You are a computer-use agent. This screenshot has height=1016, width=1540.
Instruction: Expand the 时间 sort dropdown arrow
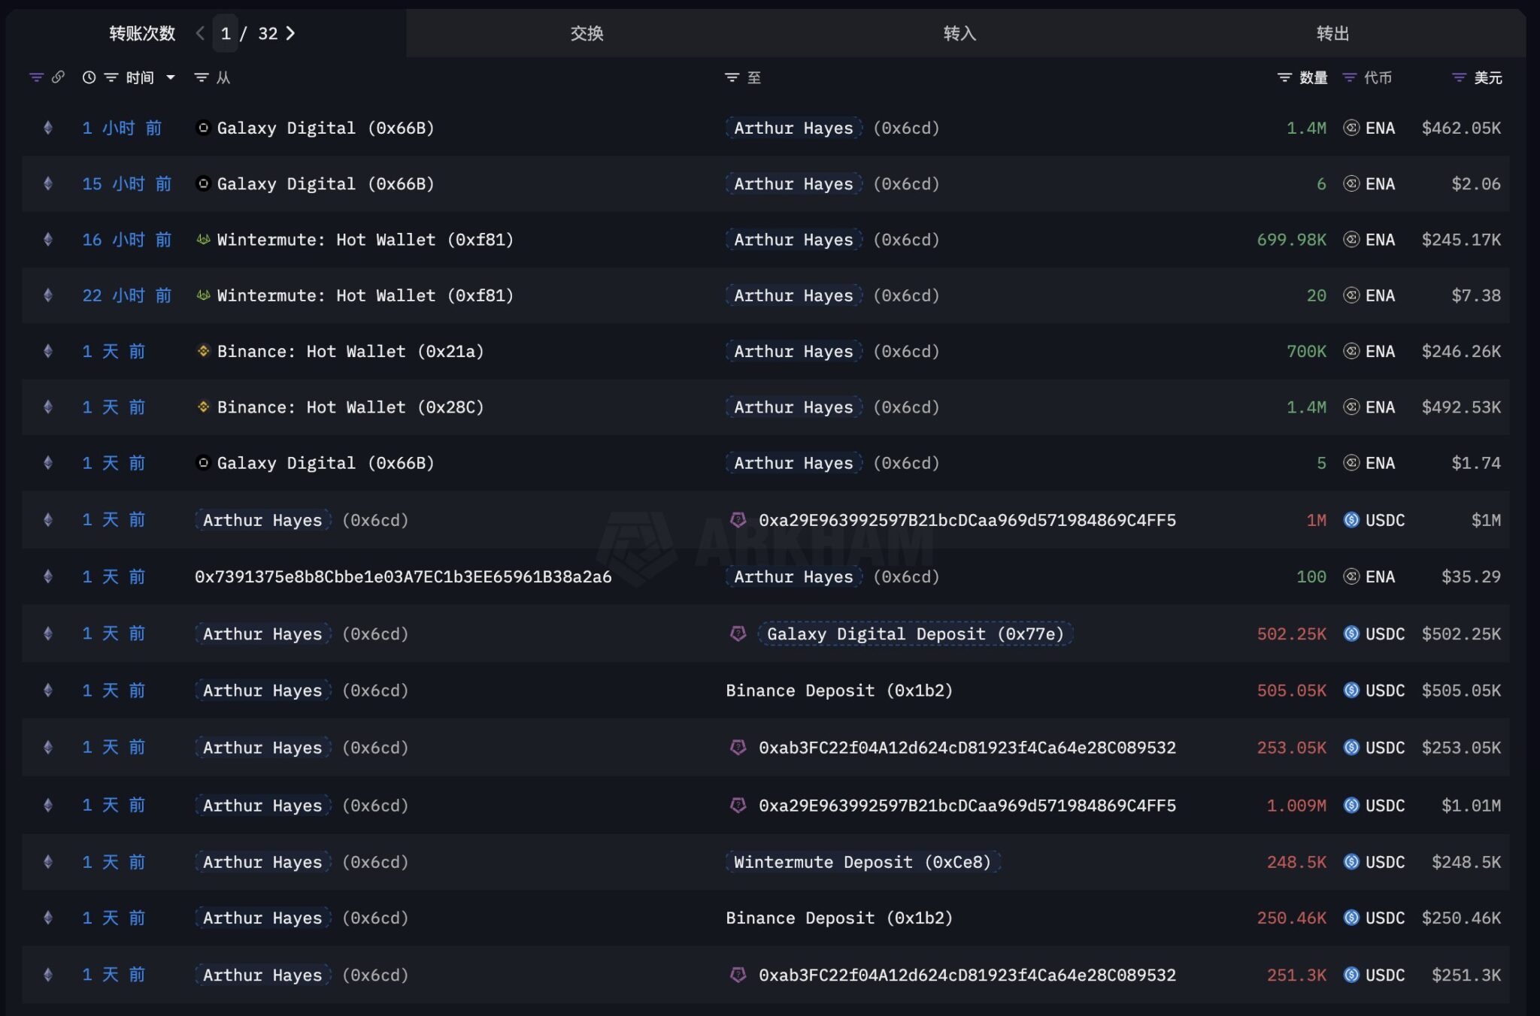click(171, 77)
